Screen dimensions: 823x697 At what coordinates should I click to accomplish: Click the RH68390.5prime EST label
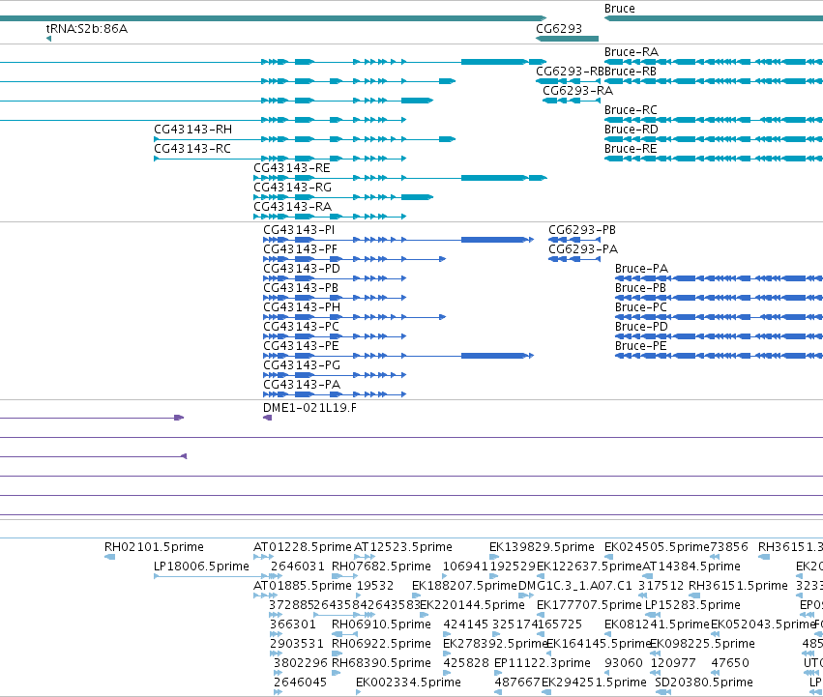click(382, 663)
